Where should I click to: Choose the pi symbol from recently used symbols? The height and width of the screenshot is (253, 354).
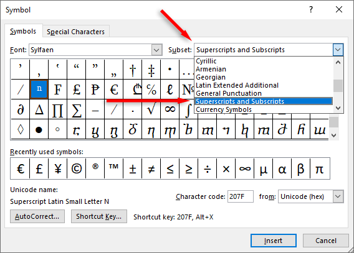click(x=320, y=168)
